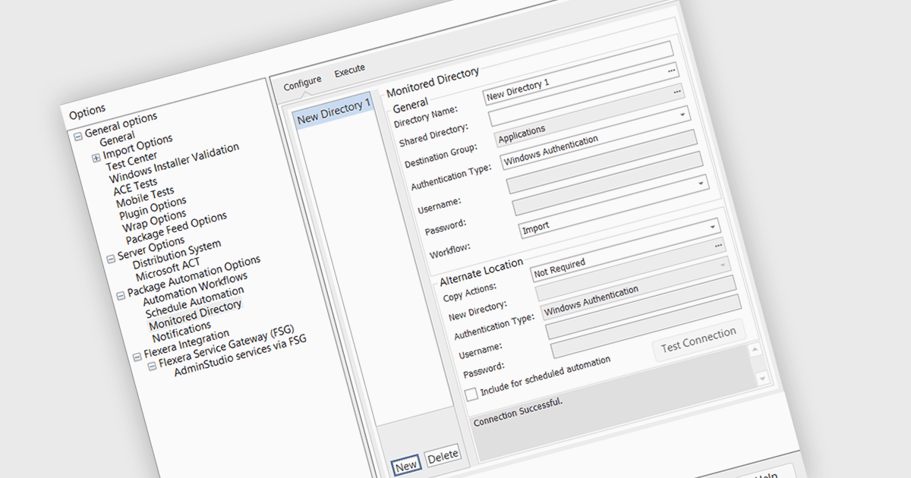The height and width of the screenshot is (478, 911).
Task: Select the Package Automation Options label
Action: 194,276
